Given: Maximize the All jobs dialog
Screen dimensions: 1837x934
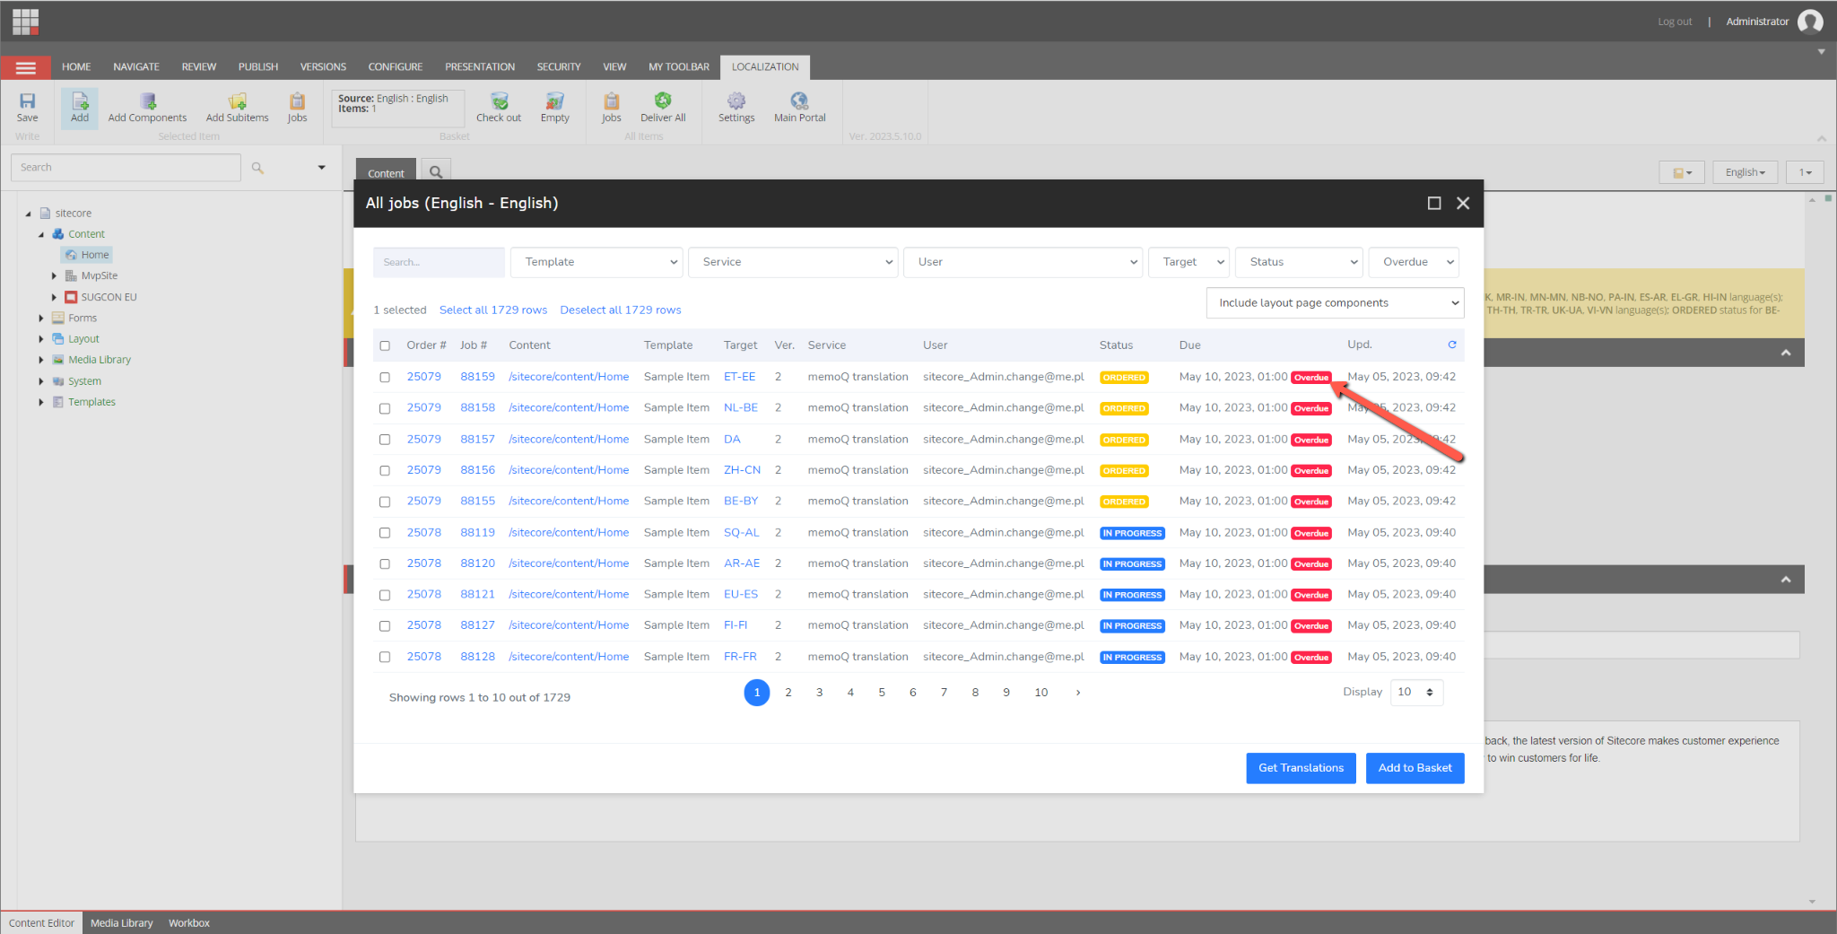Looking at the screenshot, I should [x=1434, y=204].
